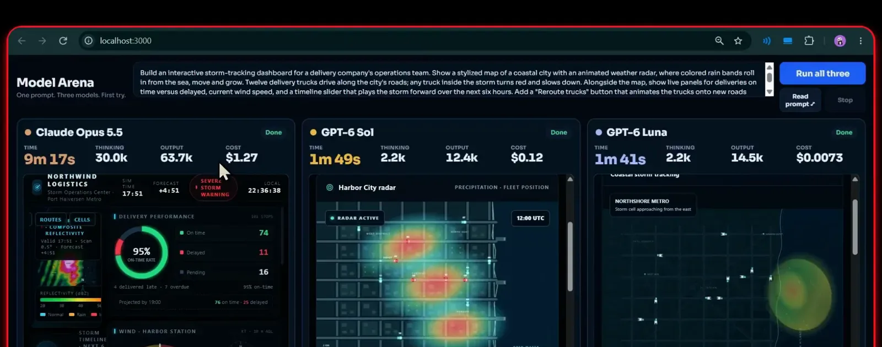Reload the page with the refresh icon
The image size is (882, 347).
click(63, 41)
